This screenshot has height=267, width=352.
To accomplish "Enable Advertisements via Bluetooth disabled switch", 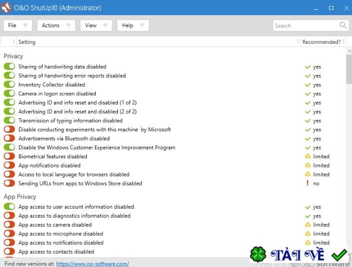I will point(9,138).
